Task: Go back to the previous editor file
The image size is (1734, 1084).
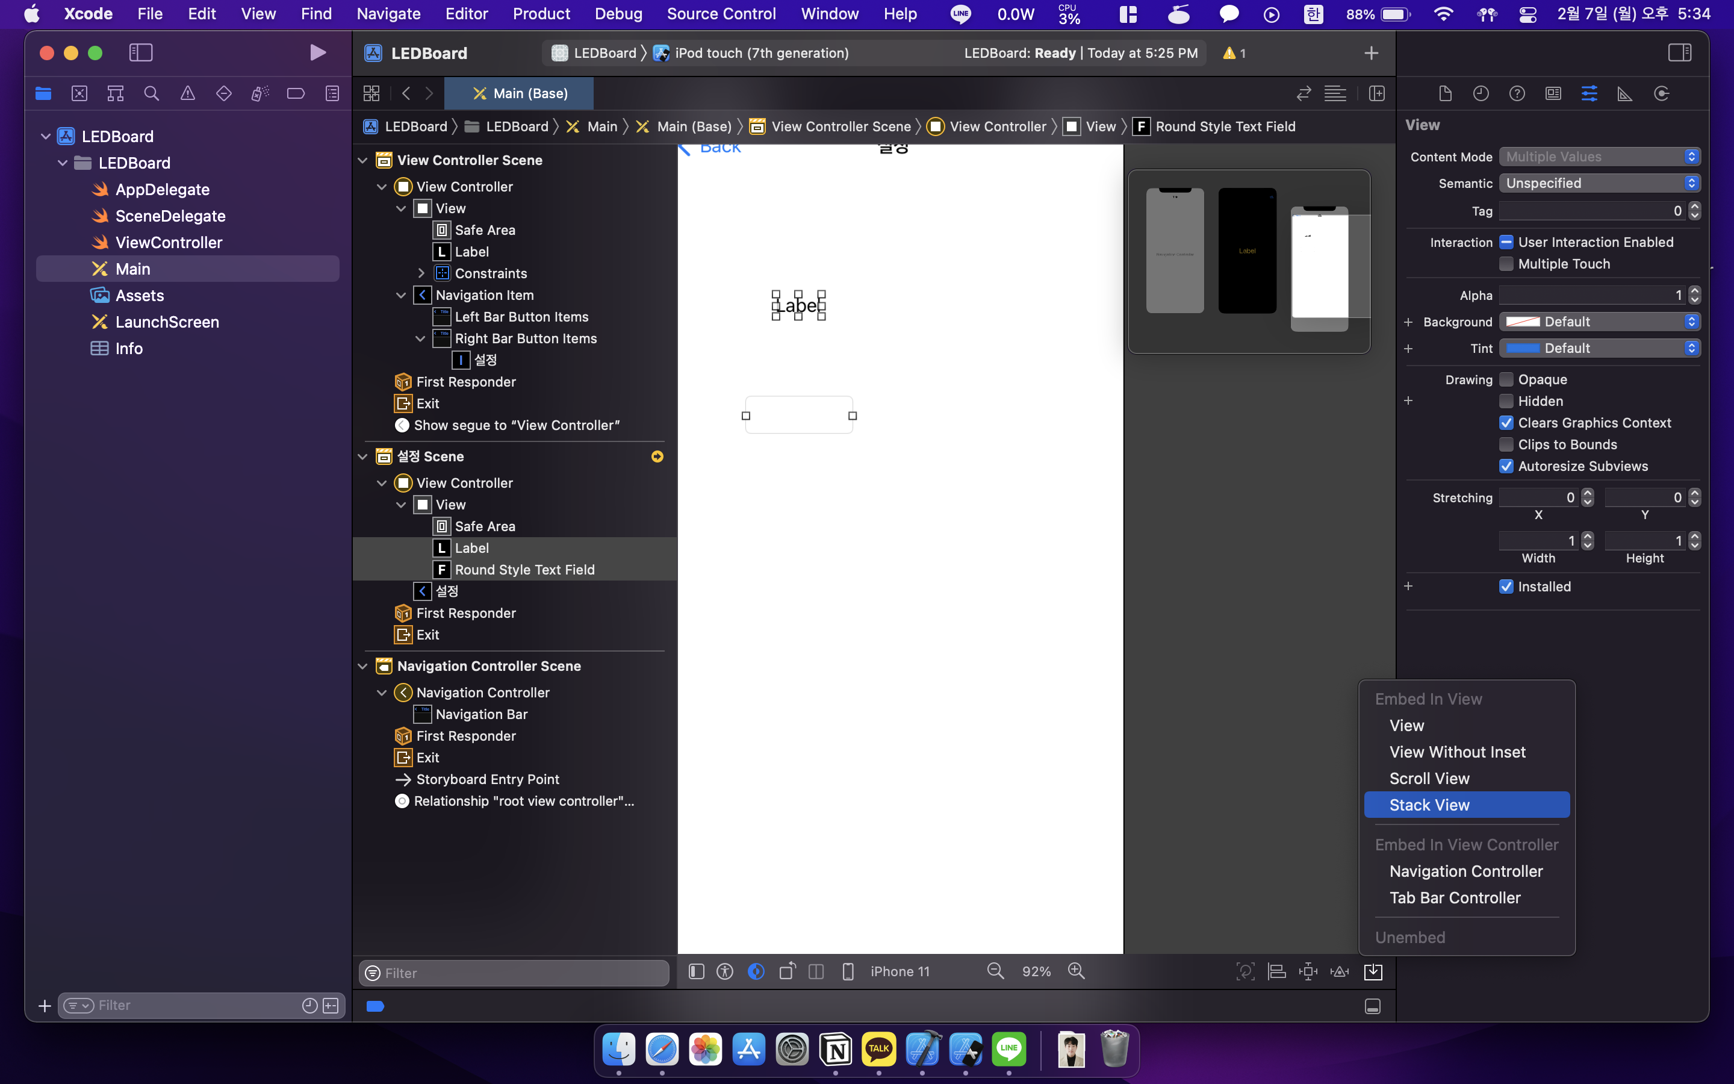Action: pos(406,93)
